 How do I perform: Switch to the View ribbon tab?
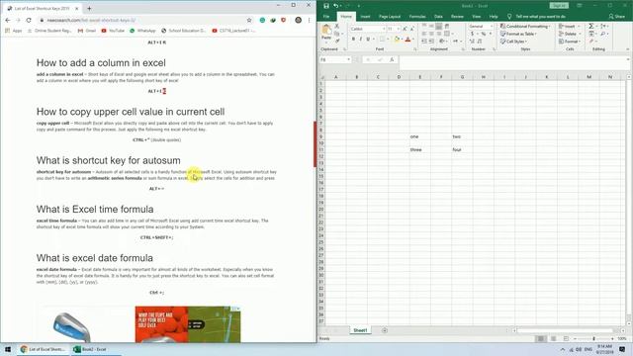pos(477,17)
